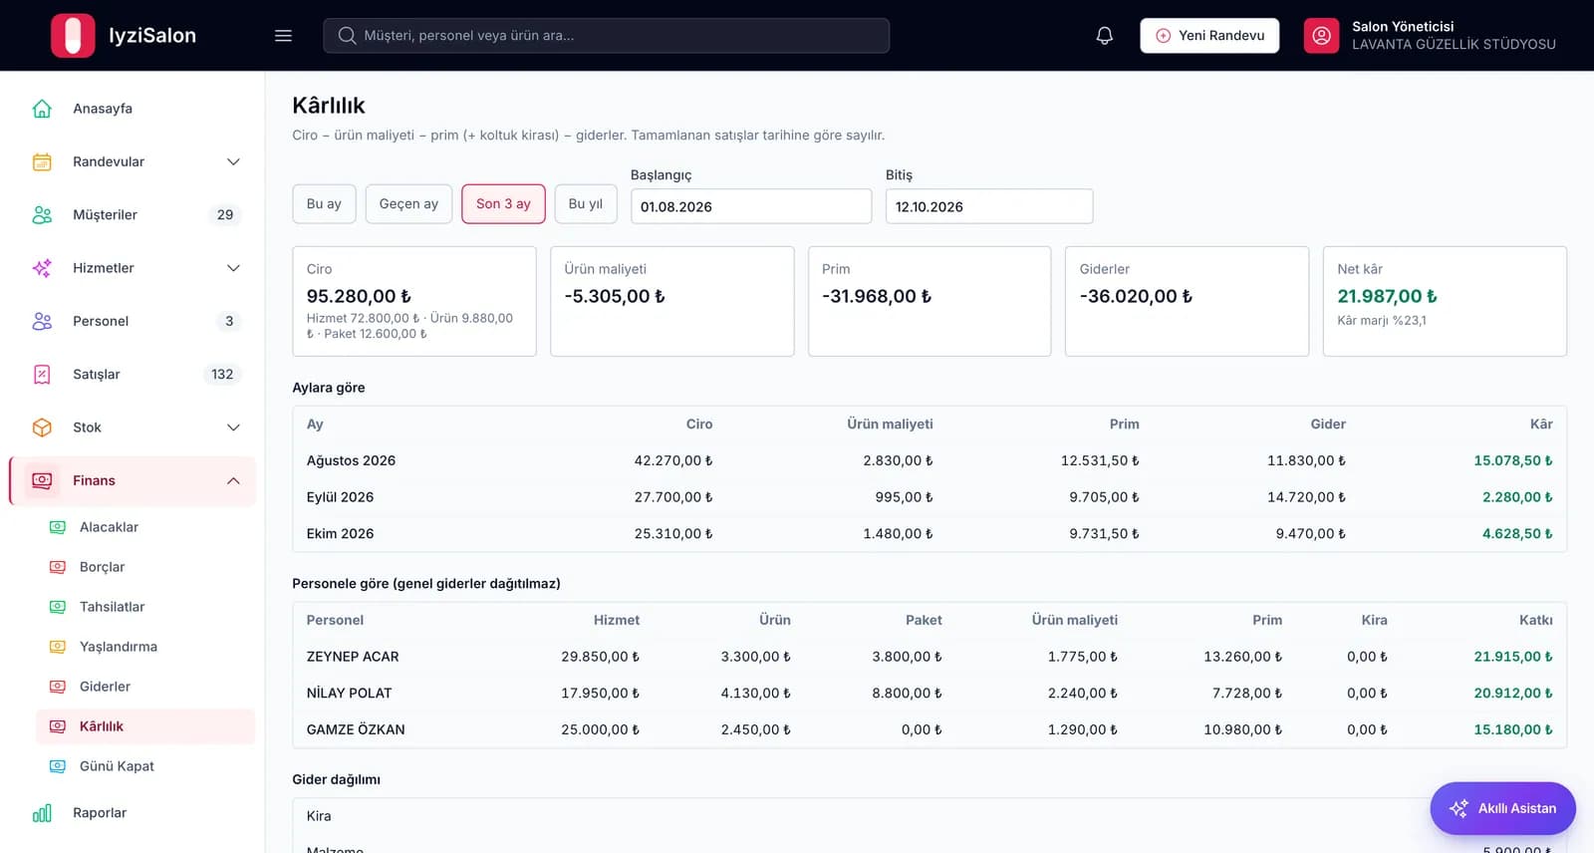Open the Akıllı Asistan assistant
This screenshot has width=1594, height=853.
click(1502, 808)
